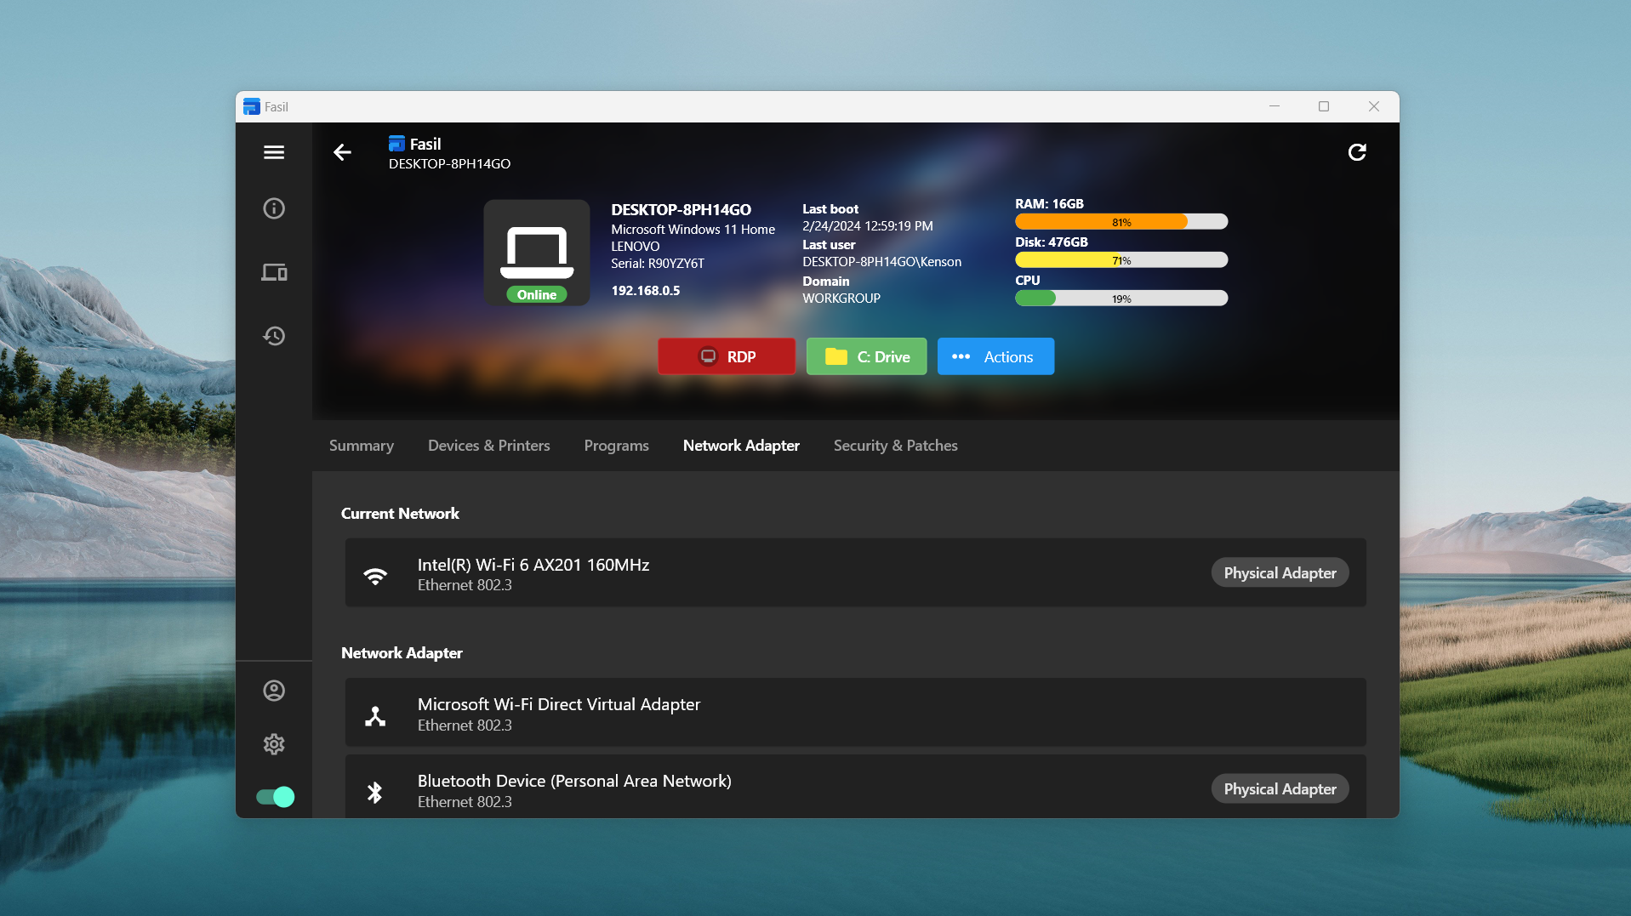Image resolution: width=1631 pixels, height=916 pixels.
Task: Click the Online status badge
Action: [x=537, y=294]
